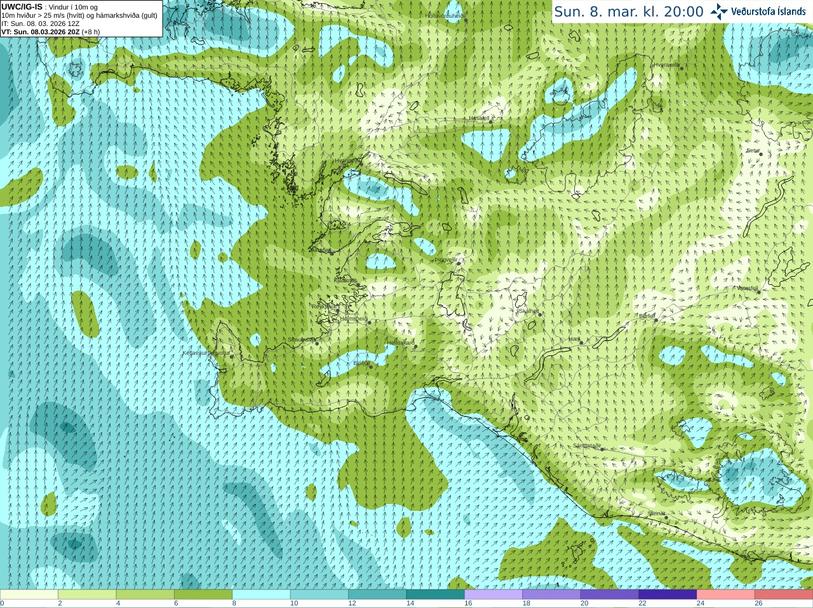Click the Veðurstofa Íslands logo emblem
This screenshot has height=608, width=813.
(x=719, y=11)
